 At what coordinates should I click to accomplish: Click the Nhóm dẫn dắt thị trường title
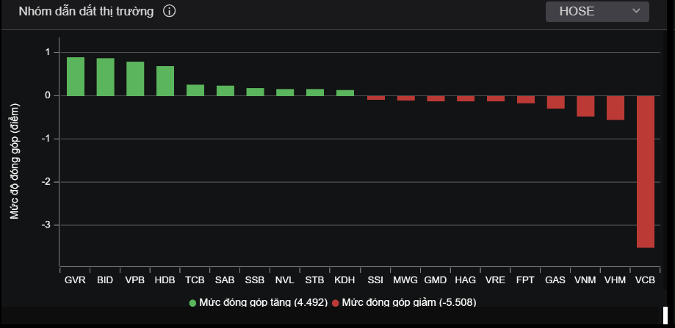click(86, 12)
